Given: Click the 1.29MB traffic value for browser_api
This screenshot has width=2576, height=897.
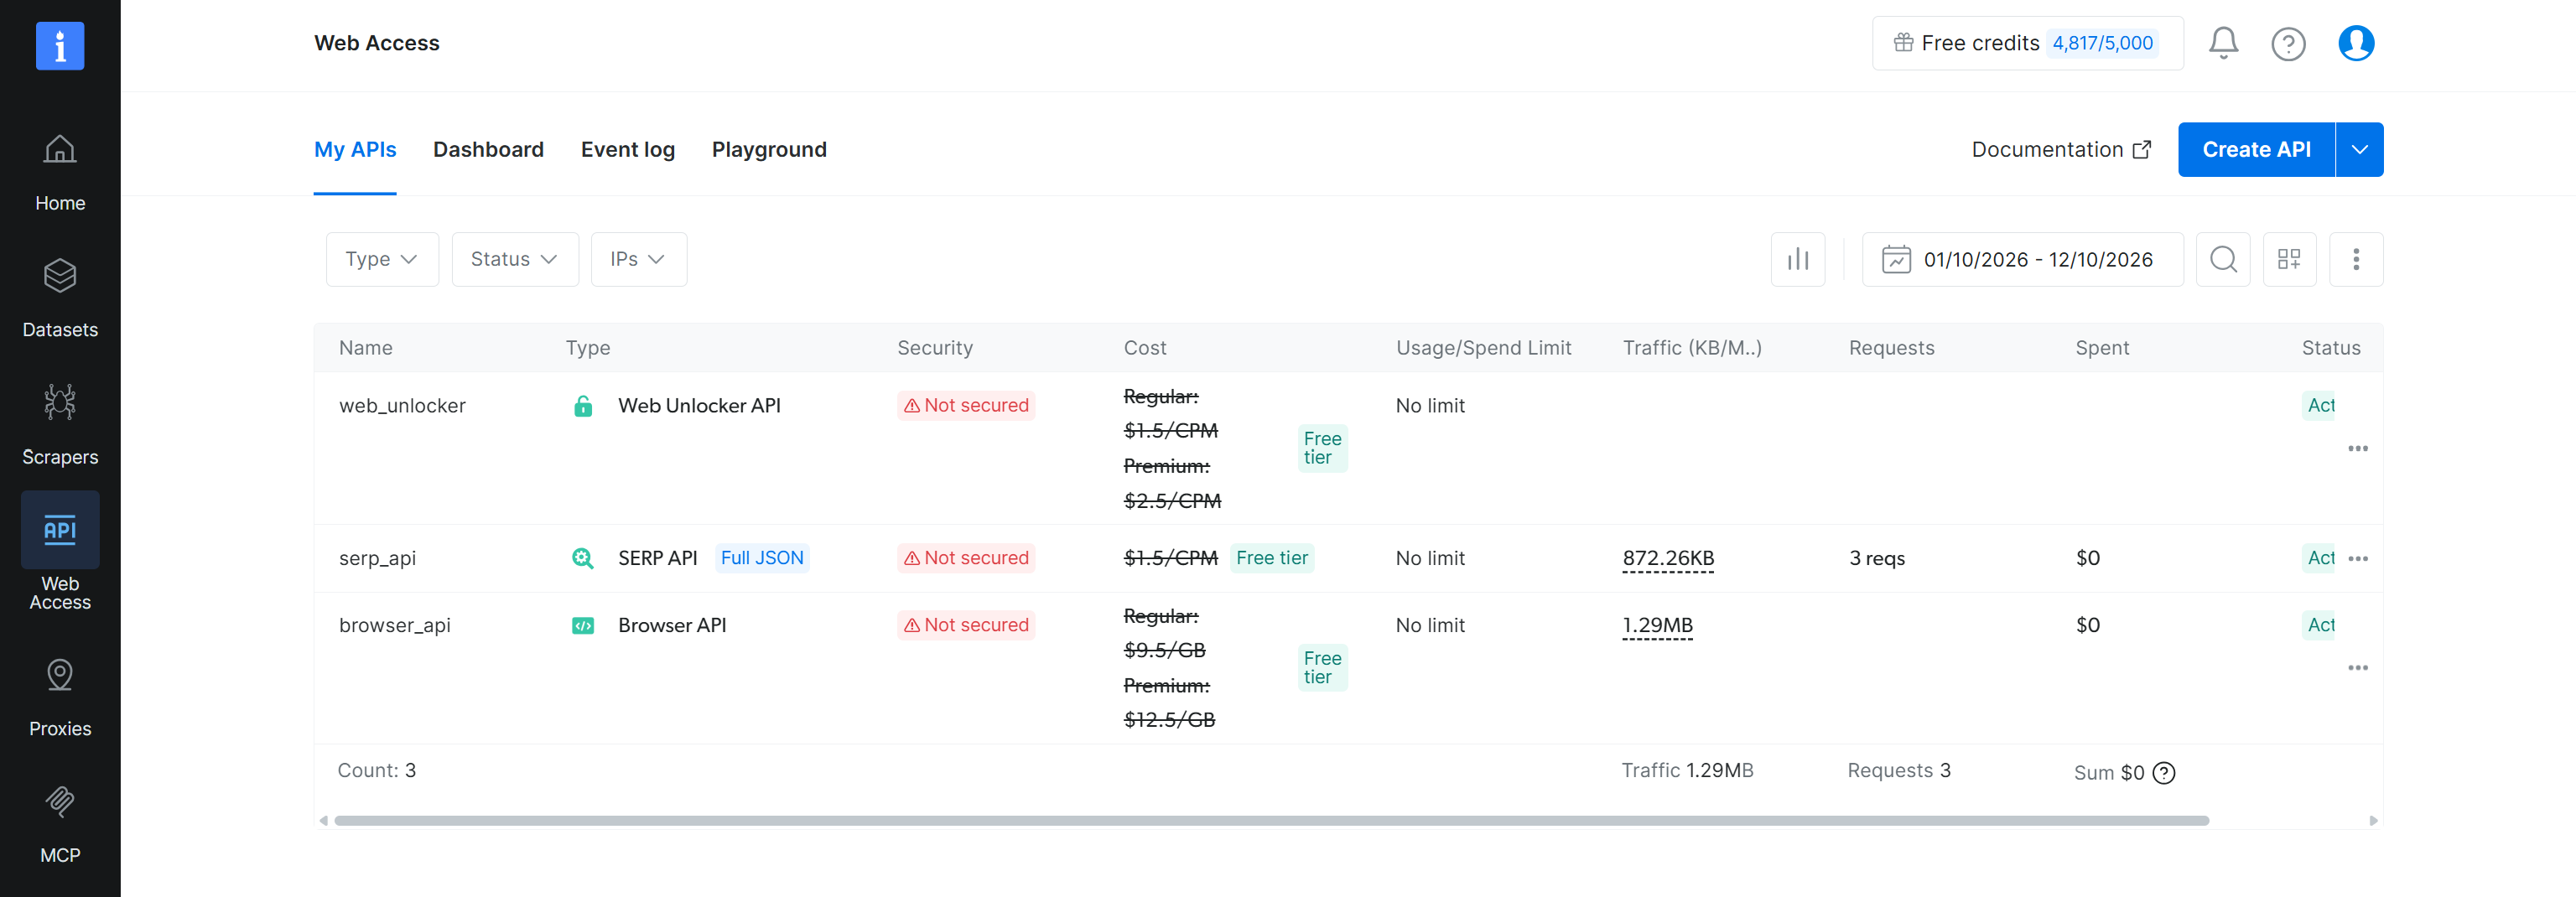Looking at the screenshot, I should pyautogui.click(x=1657, y=626).
